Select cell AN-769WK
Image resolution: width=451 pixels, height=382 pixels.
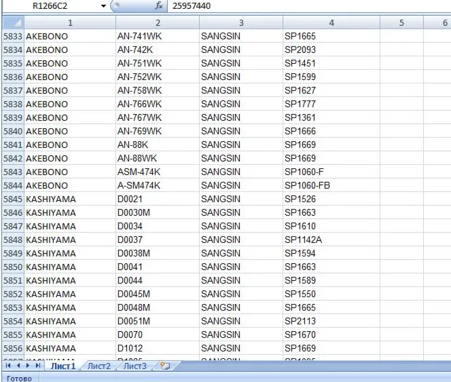pos(158,131)
